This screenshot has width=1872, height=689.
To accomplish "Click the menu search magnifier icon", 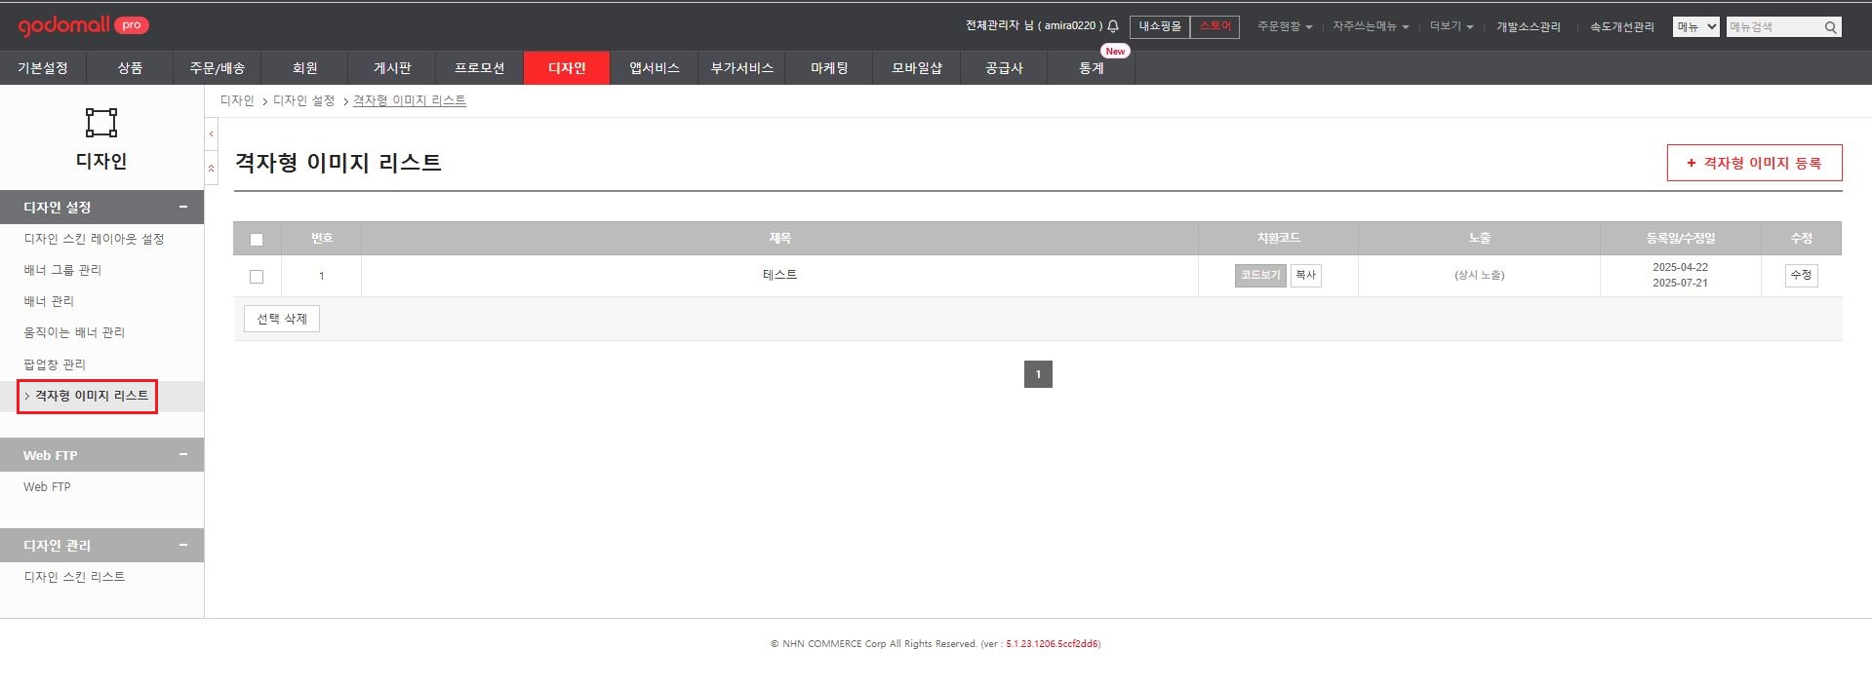I will (1831, 27).
